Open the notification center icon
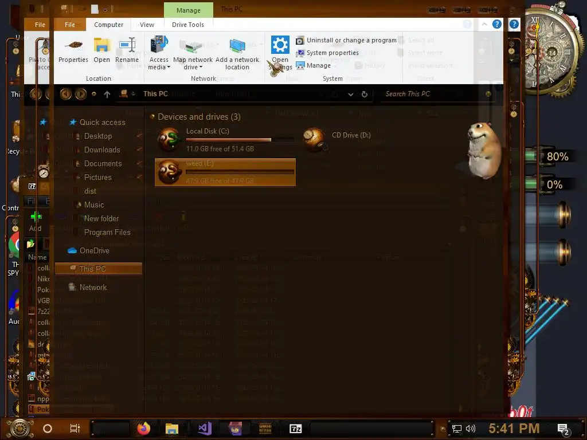The image size is (587, 440). point(563,429)
